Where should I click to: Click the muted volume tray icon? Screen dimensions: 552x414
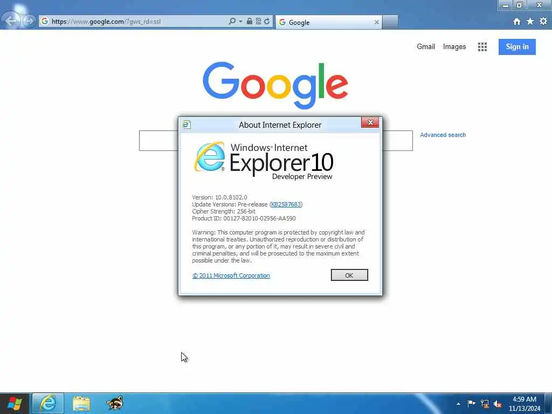point(498,404)
